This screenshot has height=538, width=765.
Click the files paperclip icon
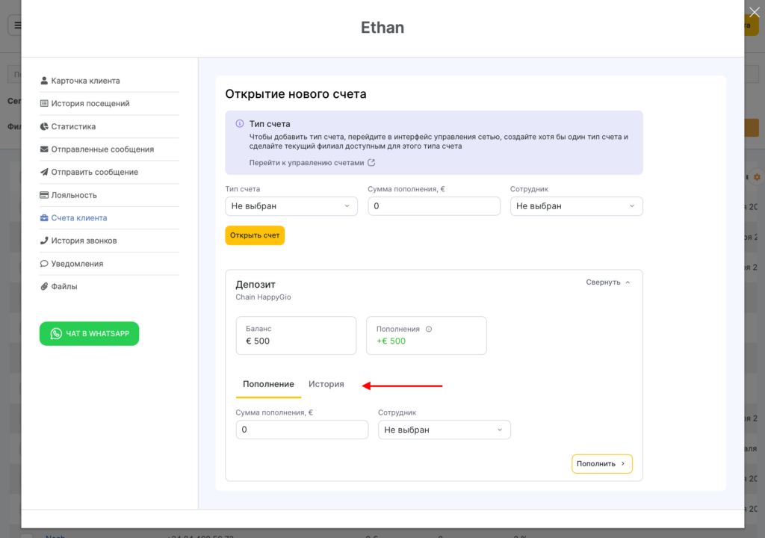click(x=45, y=286)
